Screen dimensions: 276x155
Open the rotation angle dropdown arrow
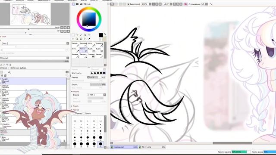(171, 4)
